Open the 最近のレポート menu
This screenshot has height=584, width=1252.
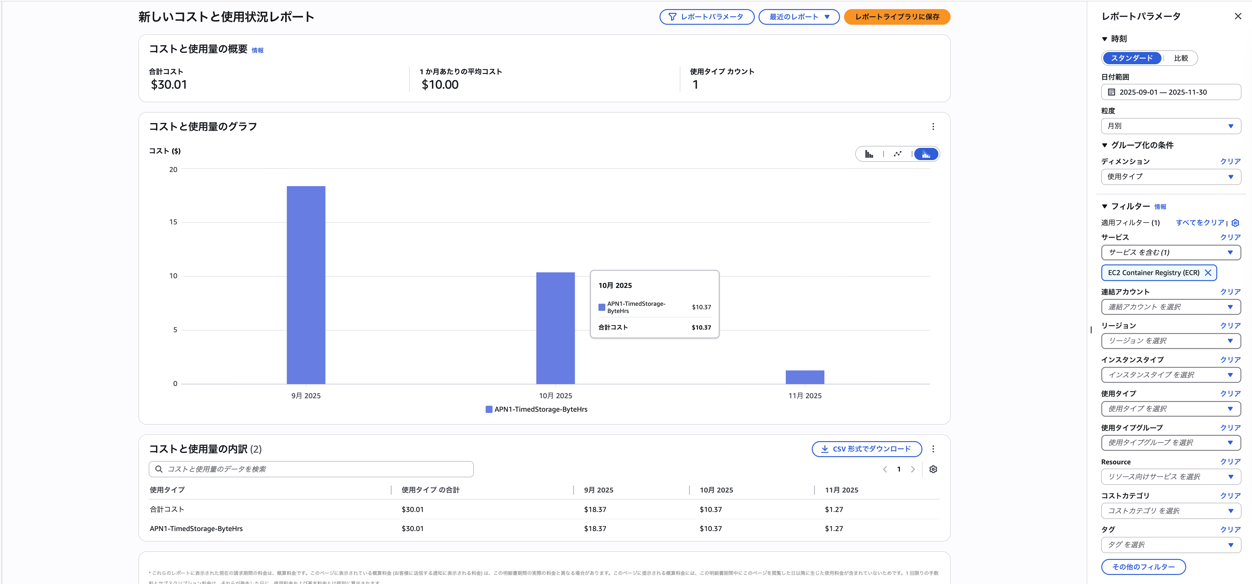point(799,17)
